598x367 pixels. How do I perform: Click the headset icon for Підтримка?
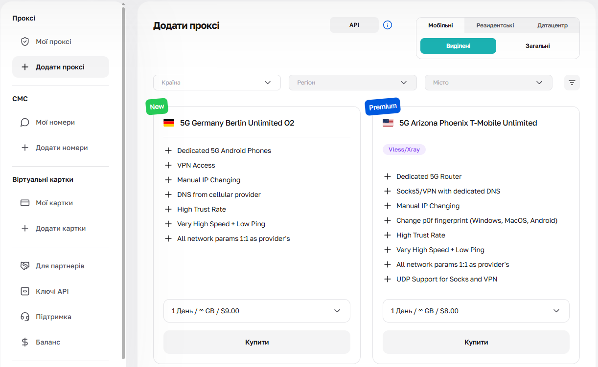[25, 317]
